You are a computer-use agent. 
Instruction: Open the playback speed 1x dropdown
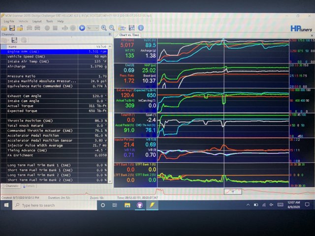[92, 28]
